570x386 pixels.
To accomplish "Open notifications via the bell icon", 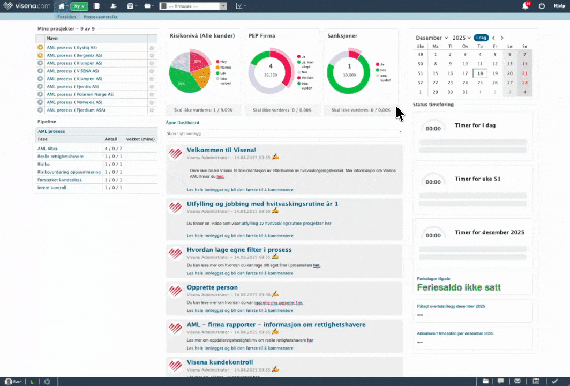I will tap(526, 6).
